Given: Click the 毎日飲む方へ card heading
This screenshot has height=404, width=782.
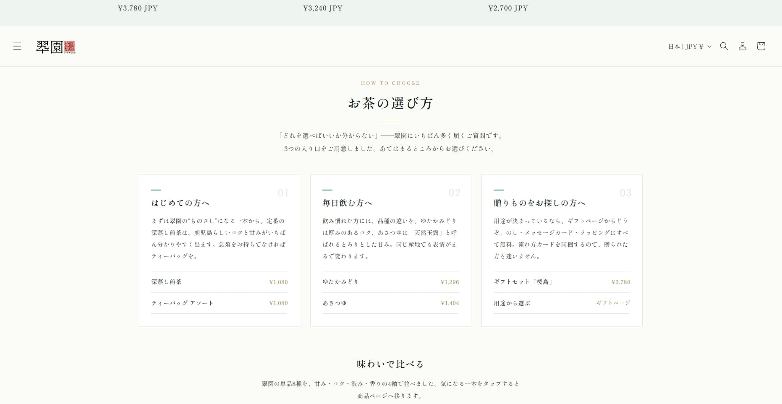Looking at the screenshot, I should 348,203.
